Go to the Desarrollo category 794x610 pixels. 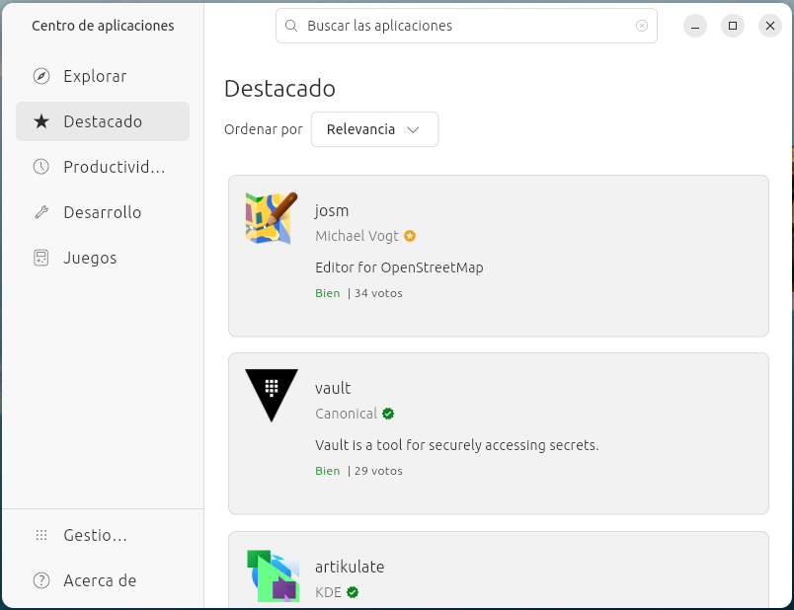coord(102,212)
